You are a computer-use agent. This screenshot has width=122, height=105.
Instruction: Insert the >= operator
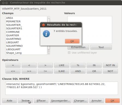point(29,71)
